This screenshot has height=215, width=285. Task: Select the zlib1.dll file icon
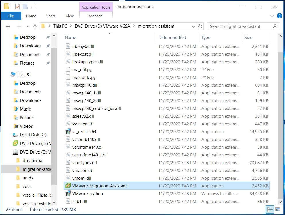click(x=68, y=201)
